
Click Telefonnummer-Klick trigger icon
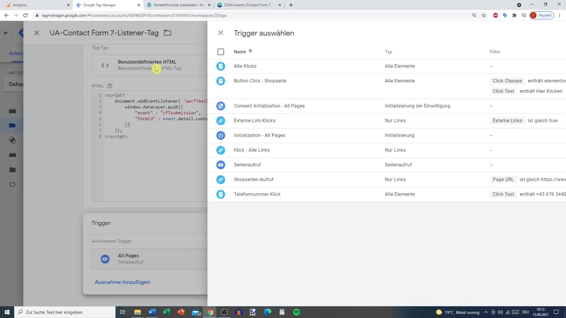pos(221,194)
